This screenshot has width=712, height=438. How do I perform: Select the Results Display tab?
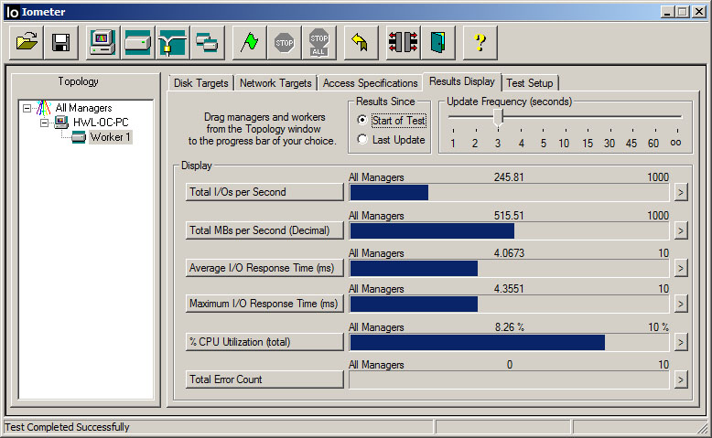point(462,81)
